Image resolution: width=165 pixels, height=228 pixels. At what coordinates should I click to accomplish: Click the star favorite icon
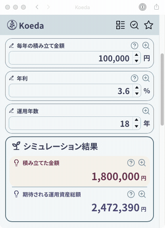click(x=148, y=25)
